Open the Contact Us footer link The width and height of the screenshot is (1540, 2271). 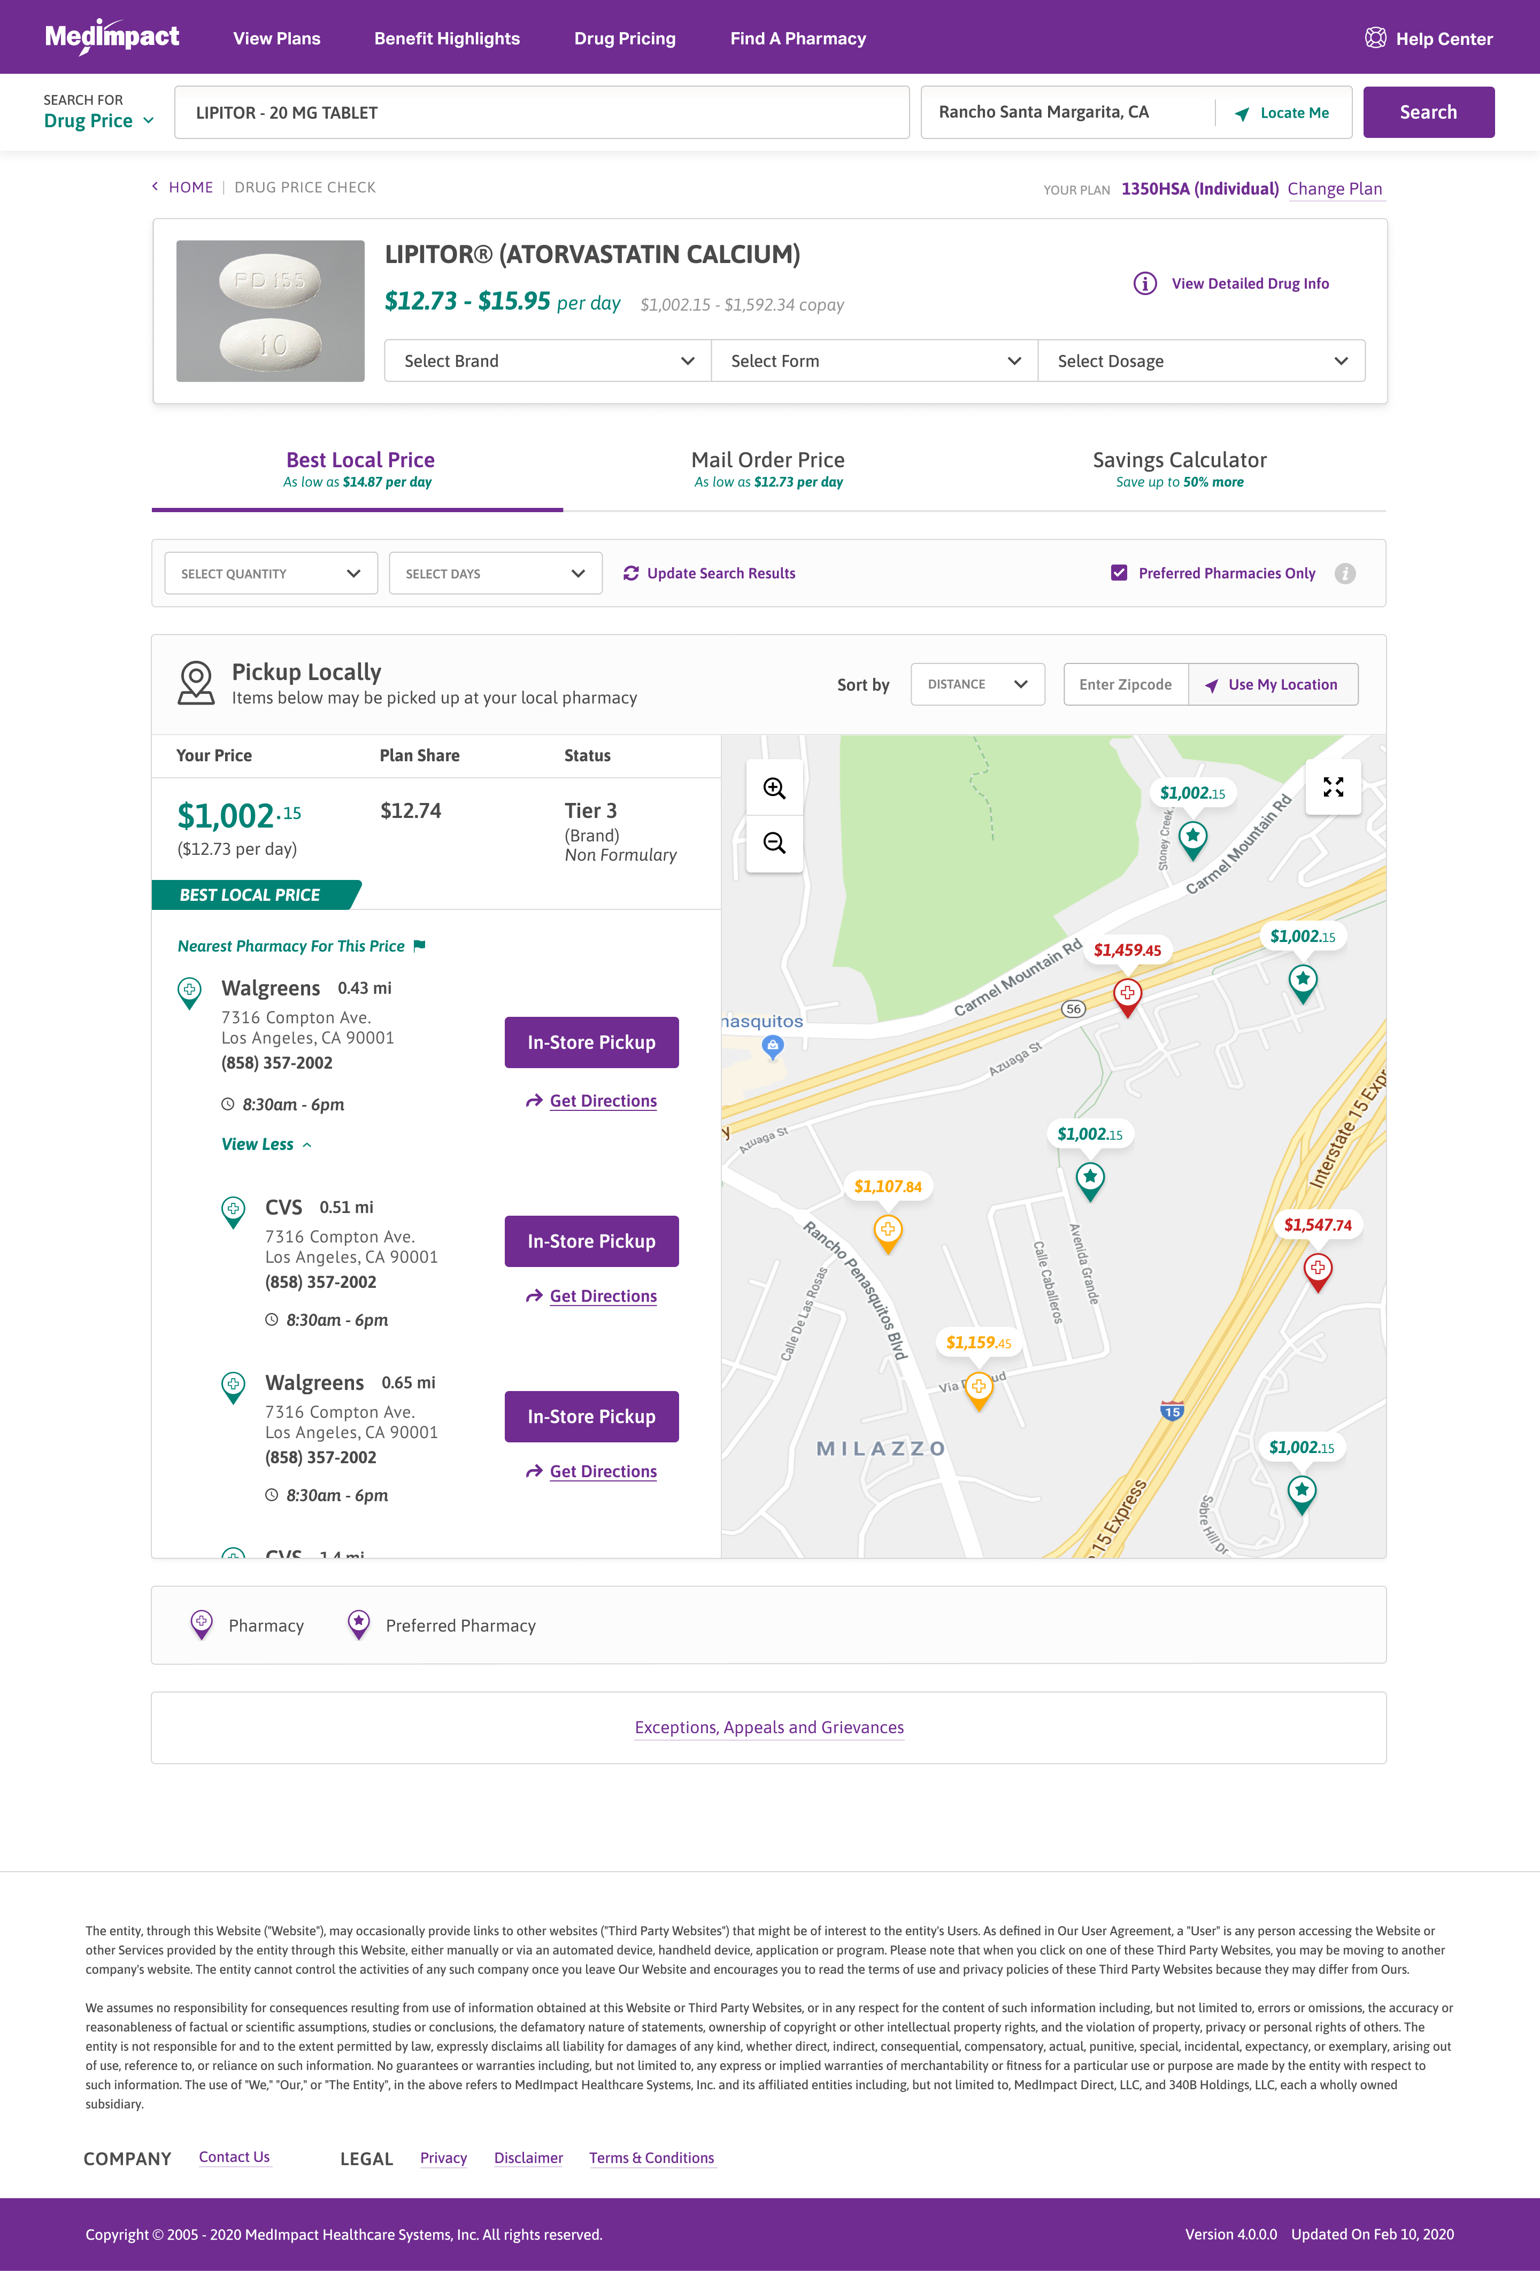coord(235,2158)
